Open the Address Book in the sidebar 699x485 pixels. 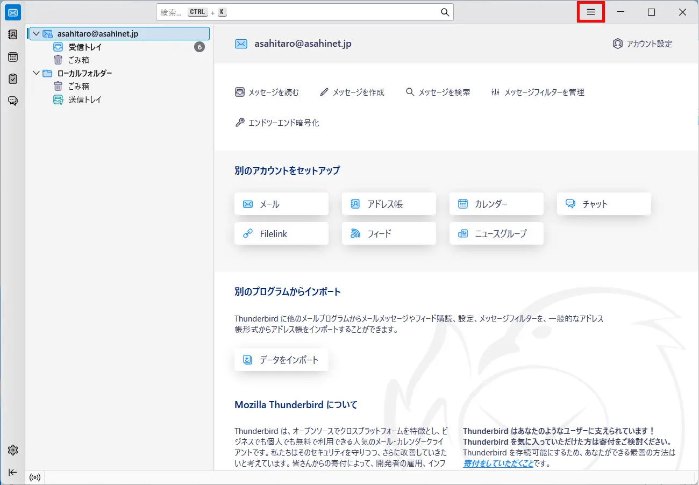coord(13,34)
